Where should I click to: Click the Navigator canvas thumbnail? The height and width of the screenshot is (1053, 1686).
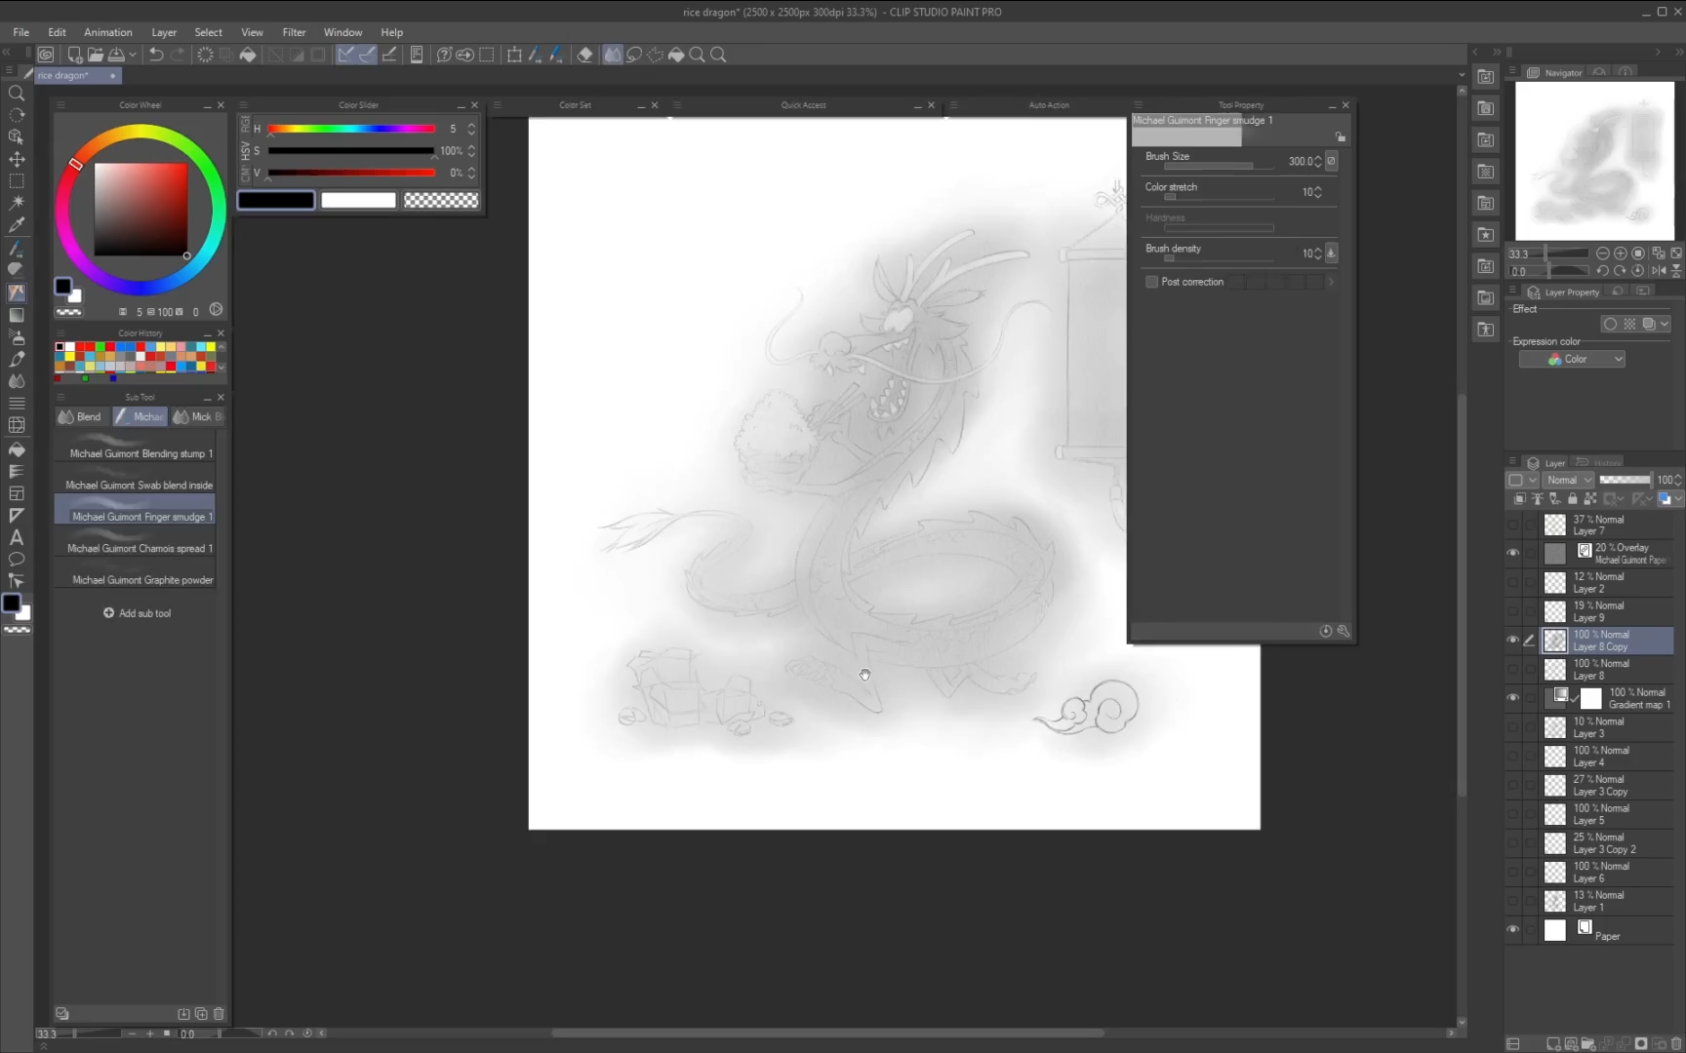(1594, 161)
